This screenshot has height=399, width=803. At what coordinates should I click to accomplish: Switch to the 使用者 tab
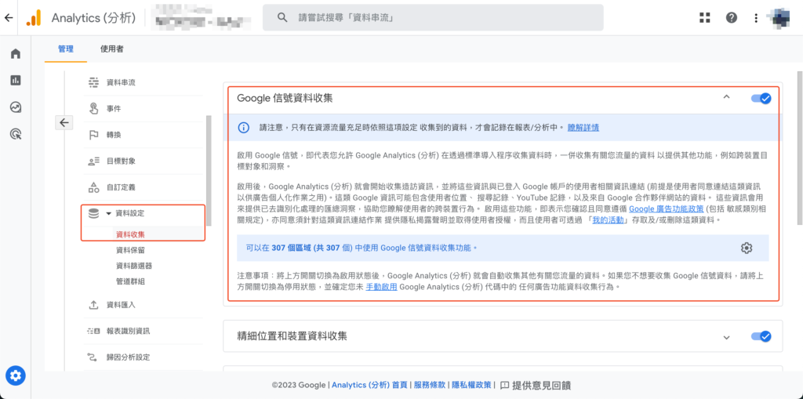point(111,49)
